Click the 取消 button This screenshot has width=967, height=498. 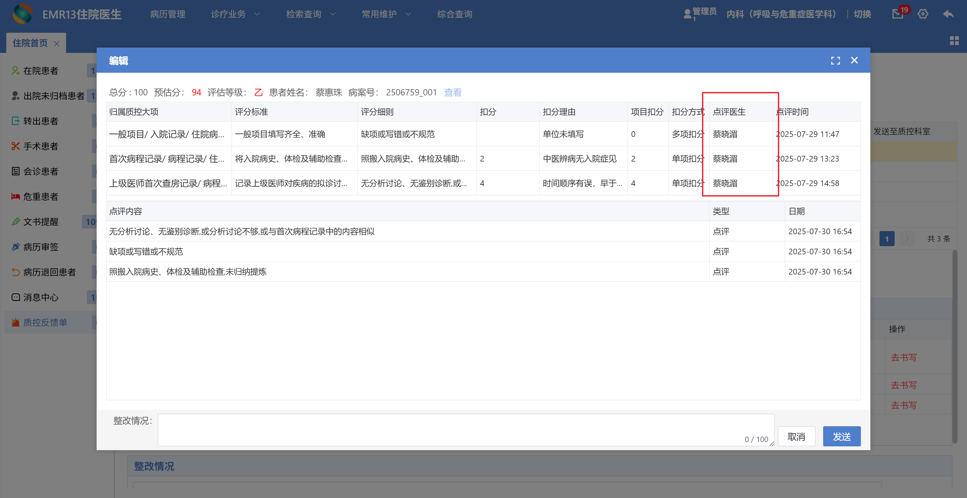point(796,436)
